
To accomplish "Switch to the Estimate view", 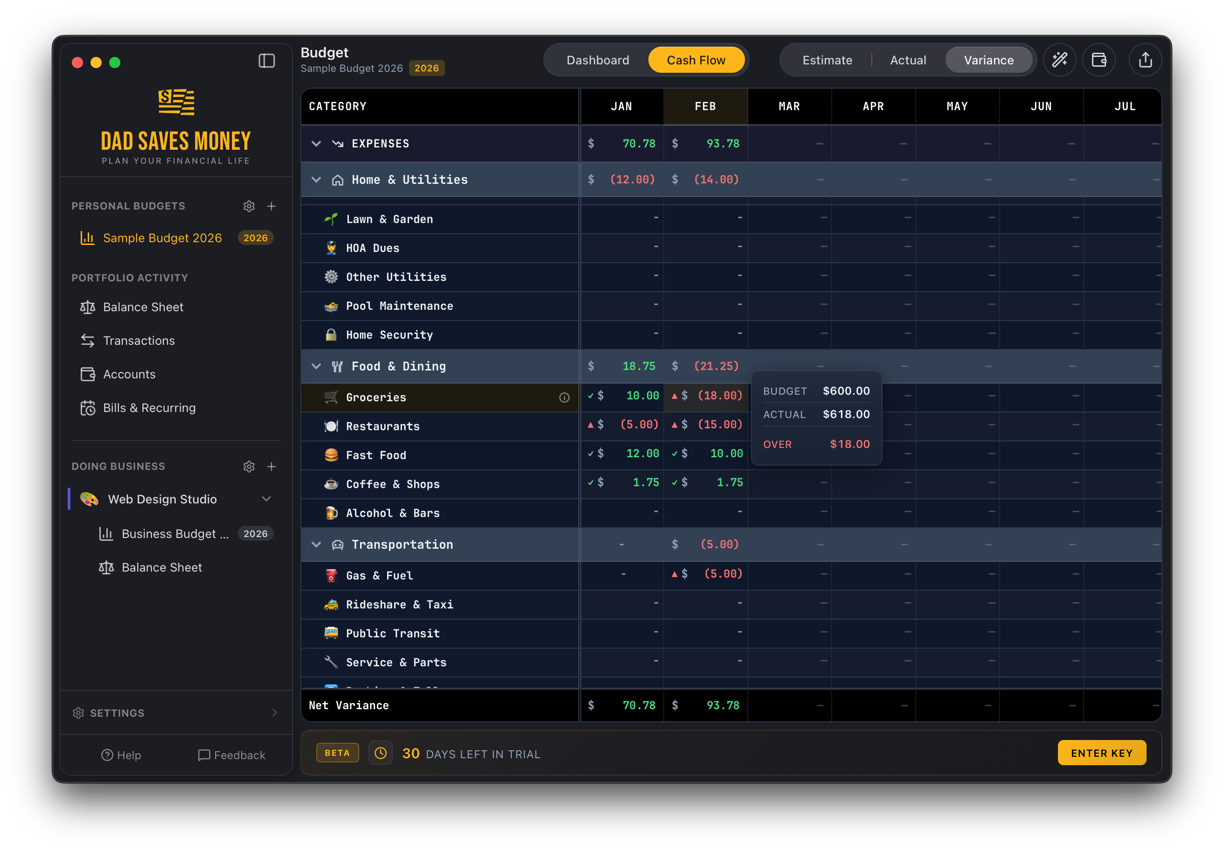I will 827,60.
